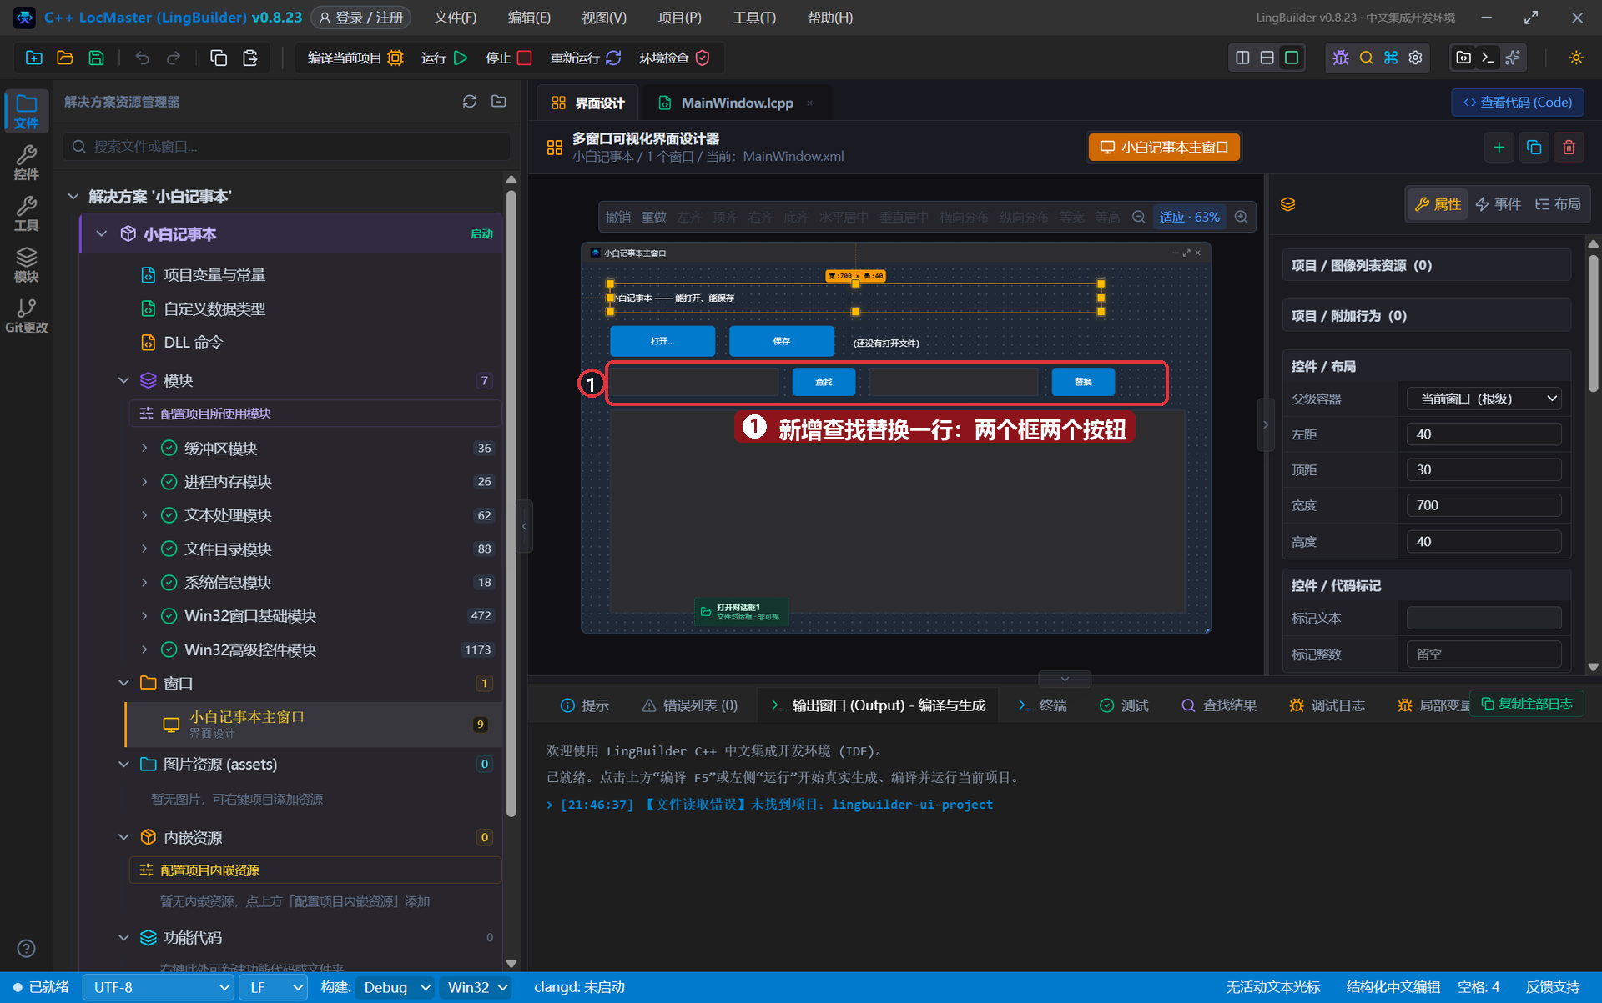
Task: Click the 宽度 value field showing 700
Action: tap(1484, 505)
